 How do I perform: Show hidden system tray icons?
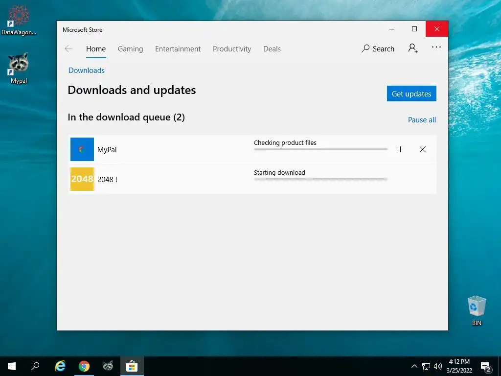point(414,366)
